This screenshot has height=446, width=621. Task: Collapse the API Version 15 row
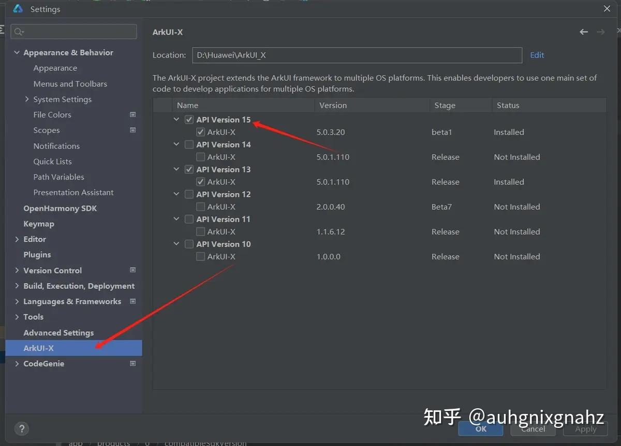point(176,119)
